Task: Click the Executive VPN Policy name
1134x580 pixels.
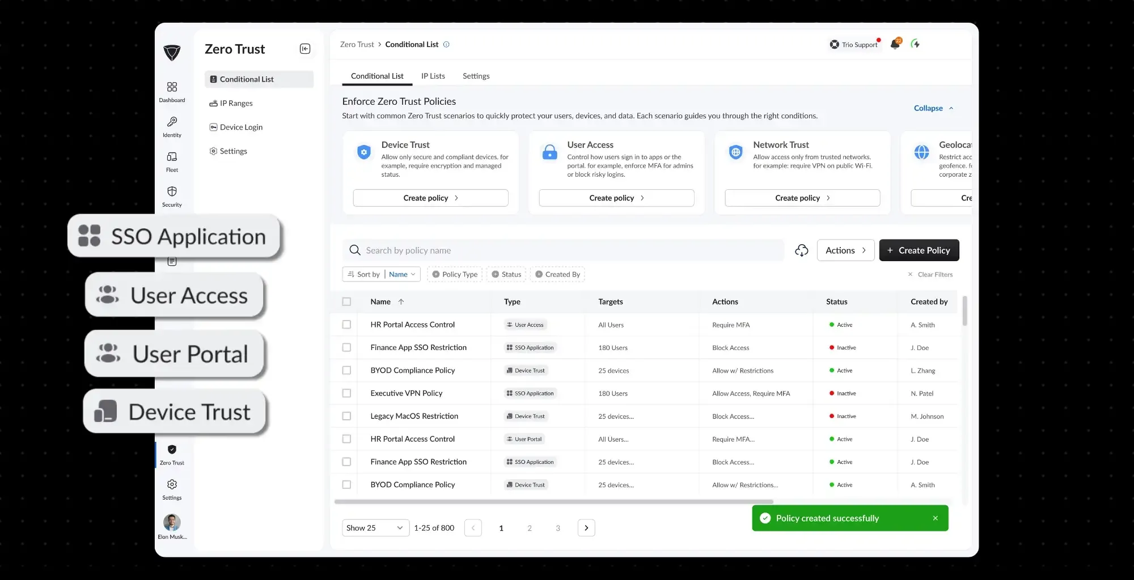Action: [x=406, y=393]
